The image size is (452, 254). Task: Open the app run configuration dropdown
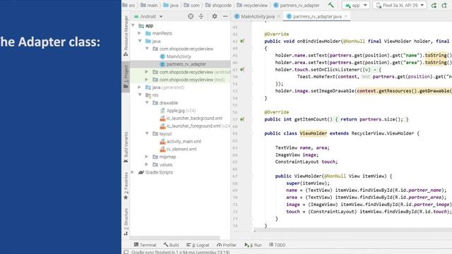tap(356, 5)
